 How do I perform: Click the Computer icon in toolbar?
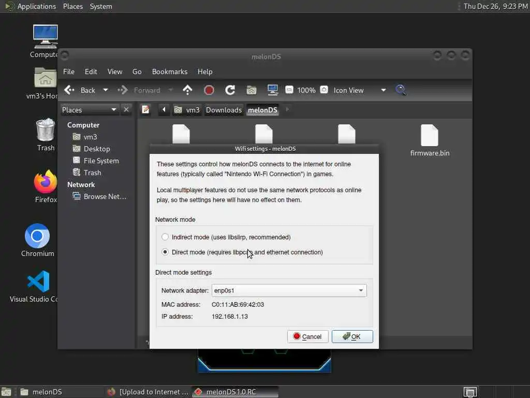coord(272,90)
